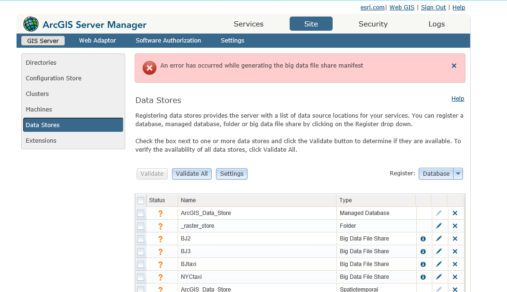
Task: Select the Software Authorization sub-tab
Action: coord(168,41)
